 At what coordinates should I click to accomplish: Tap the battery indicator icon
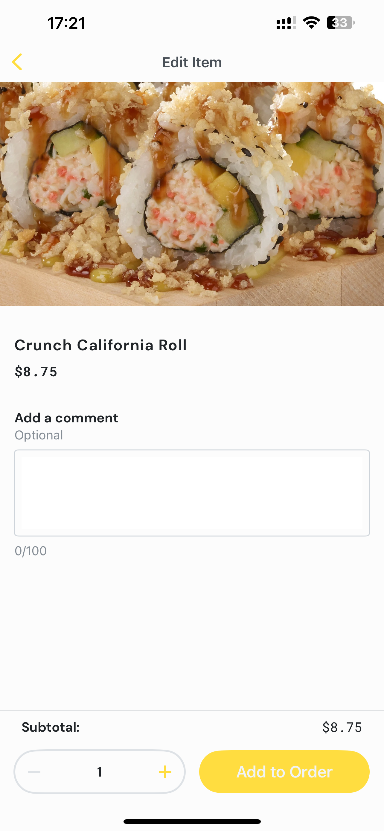341,23
